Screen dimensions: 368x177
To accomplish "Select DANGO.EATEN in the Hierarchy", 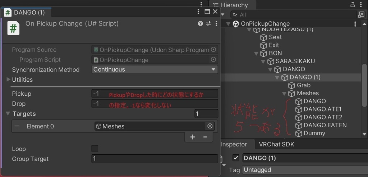I will 325,125.
